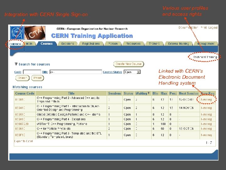Screen dimensions: 226x170
Task: Click the Print link
Action: coord(203,27)
